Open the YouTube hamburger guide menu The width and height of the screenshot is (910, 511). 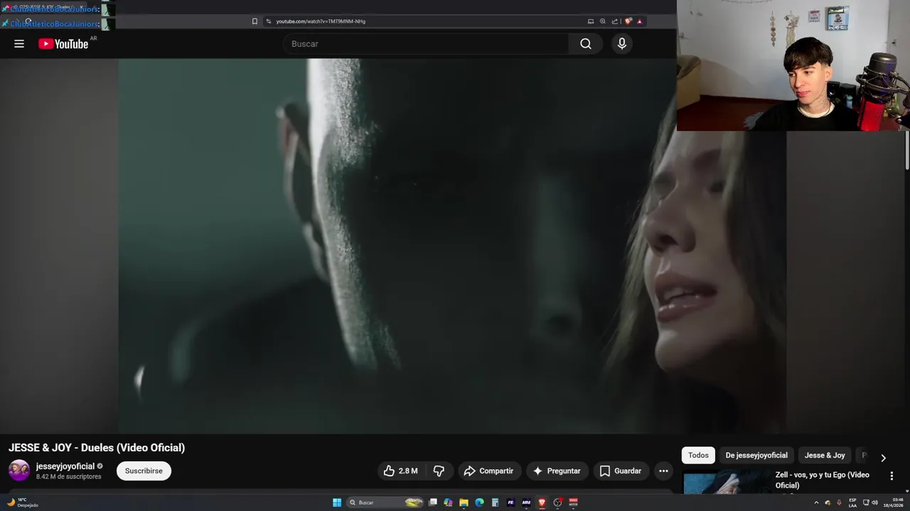[x=19, y=44]
